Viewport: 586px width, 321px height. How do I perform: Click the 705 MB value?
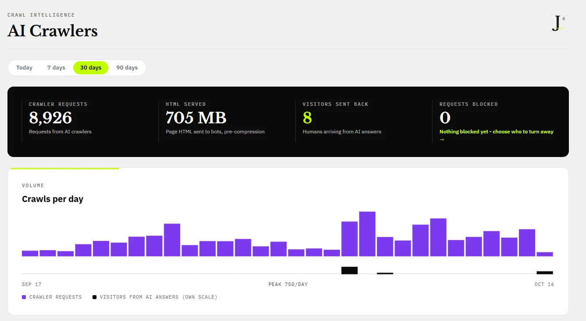pyautogui.click(x=196, y=118)
